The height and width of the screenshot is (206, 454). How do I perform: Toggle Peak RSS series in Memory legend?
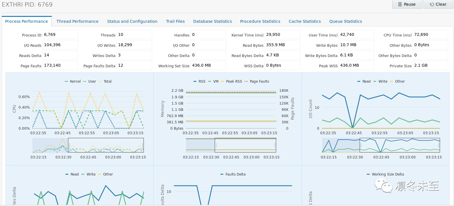pos(231,81)
